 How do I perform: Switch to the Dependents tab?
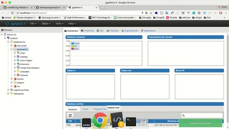148,31
